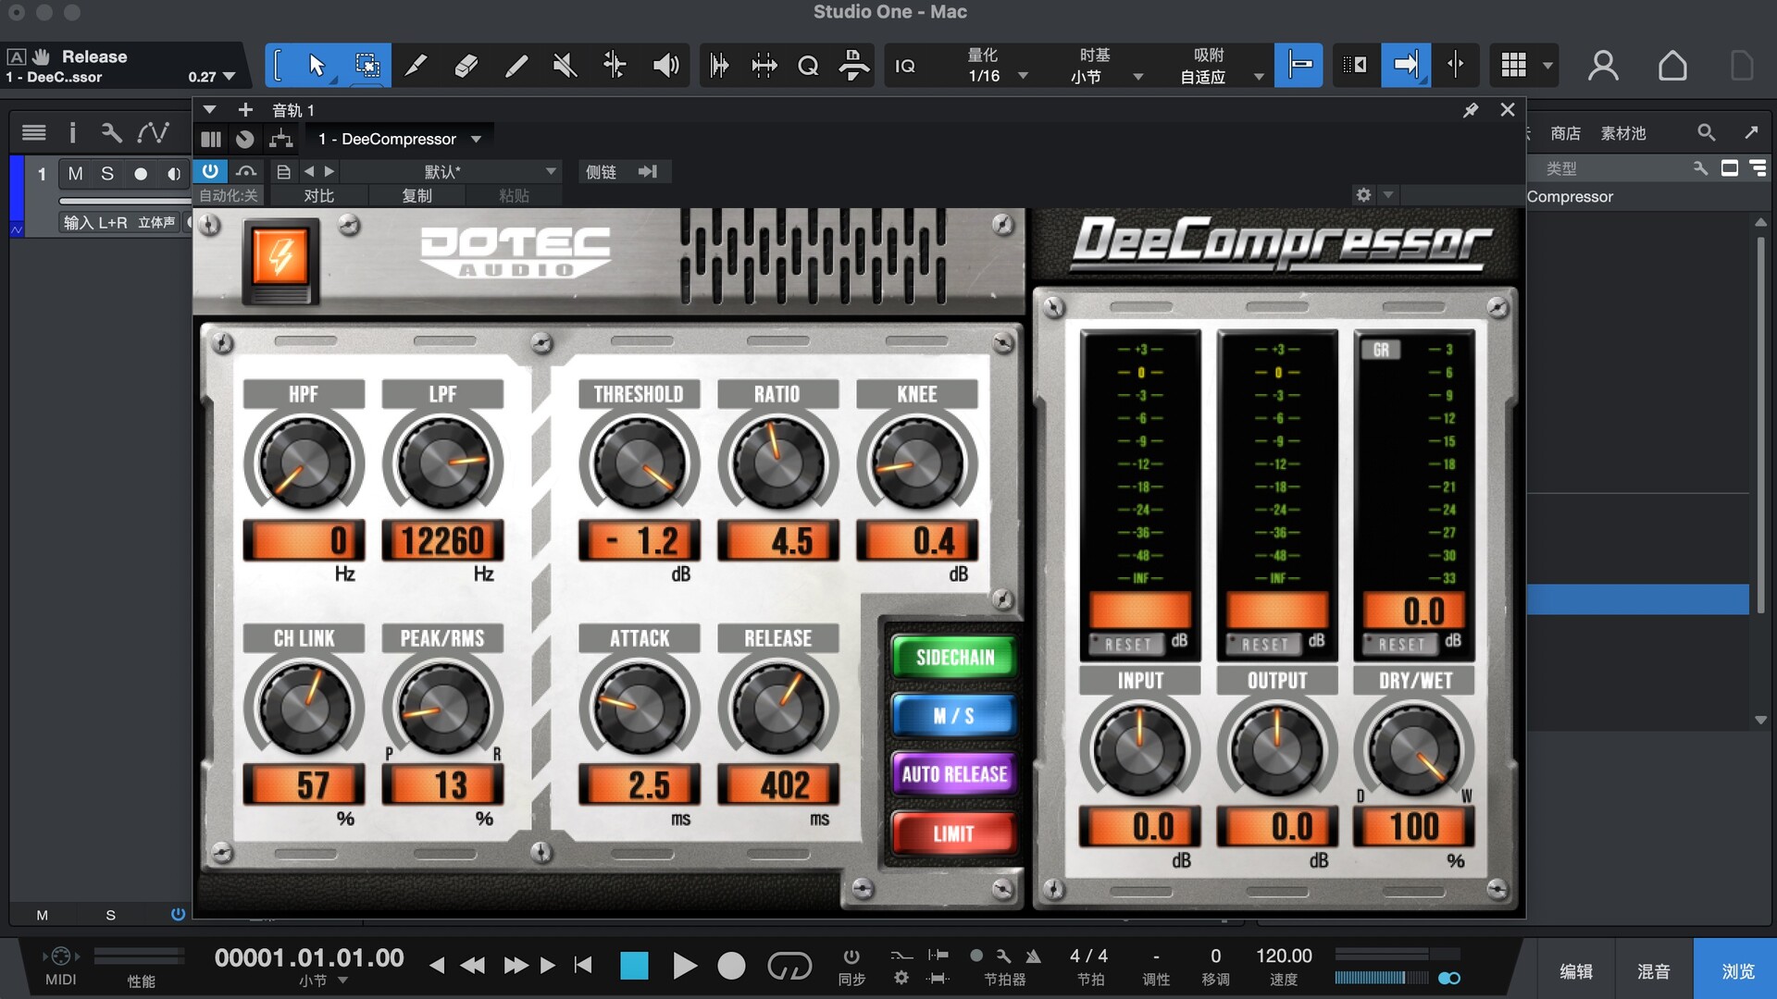This screenshot has height=999, width=1777.
Task: Select the Bend tool
Action: pos(615,66)
